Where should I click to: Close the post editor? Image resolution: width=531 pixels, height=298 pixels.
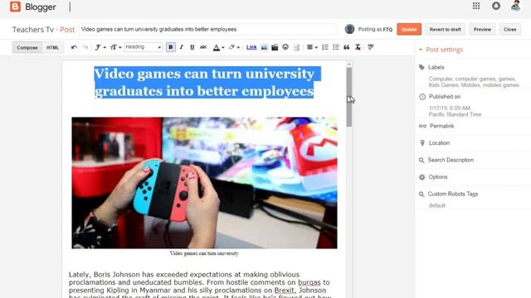(x=509, y=30)
